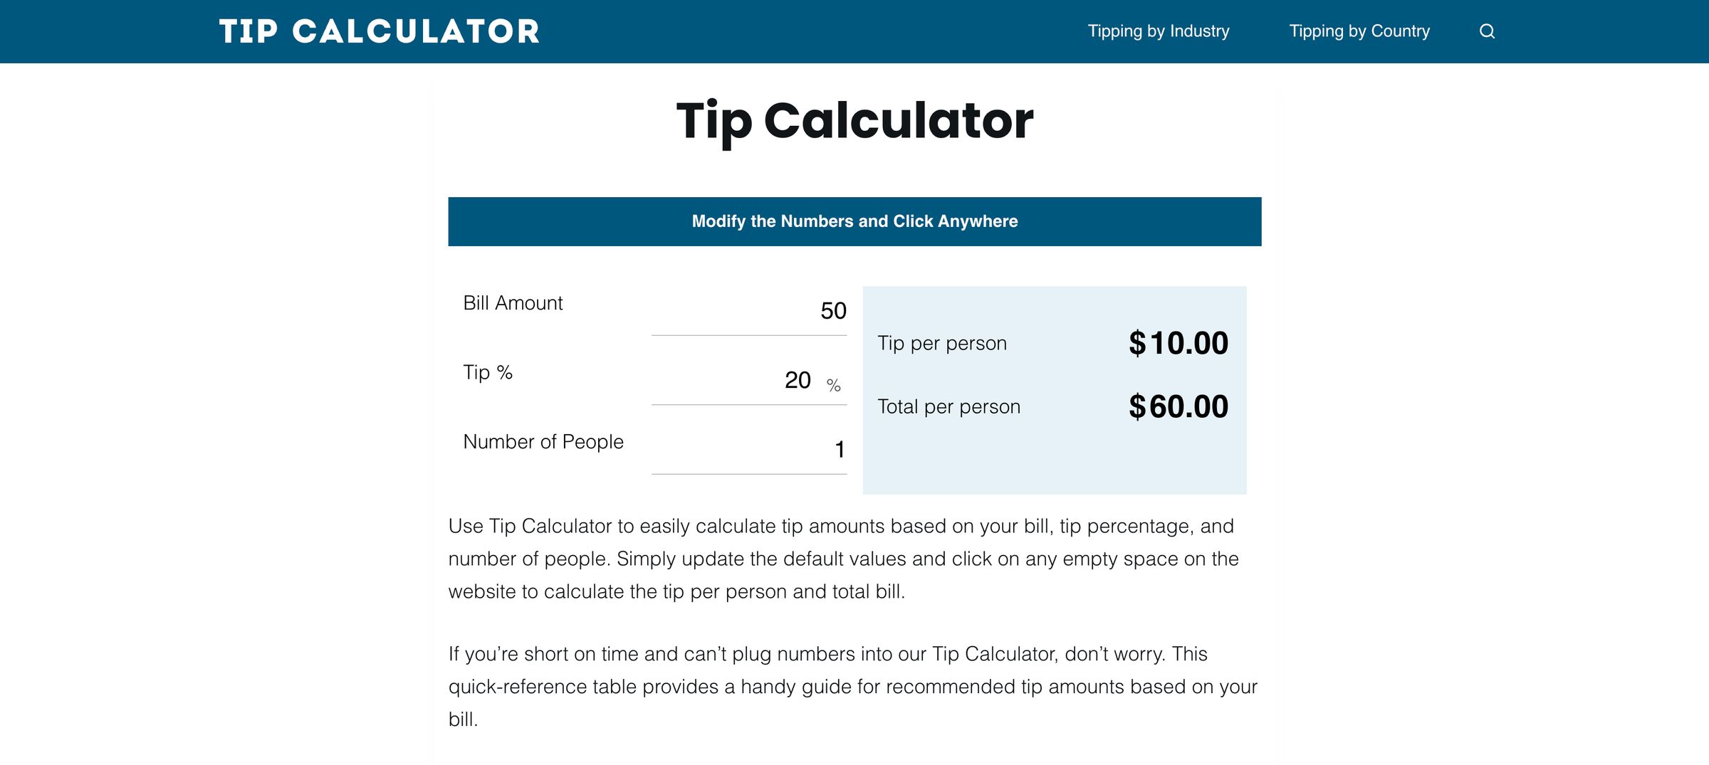Click the Tip per person label
Screen dimensions: 1709x765
click(941, 342)
